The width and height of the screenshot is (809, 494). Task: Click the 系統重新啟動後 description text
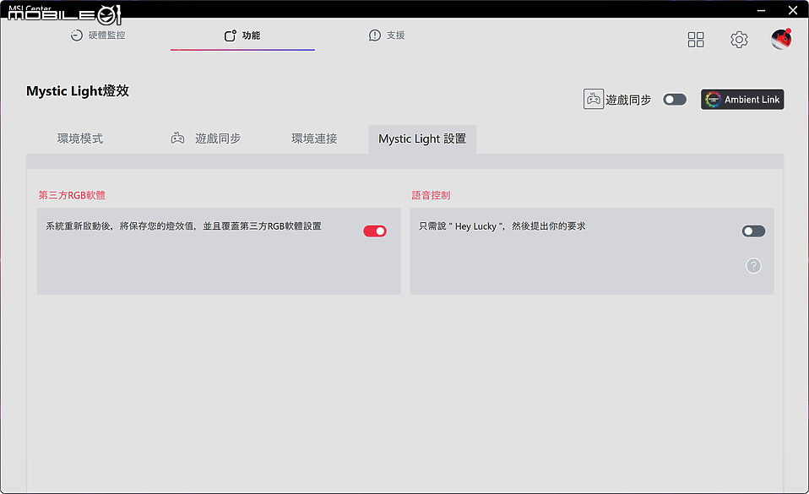click(x=183, y=226)
